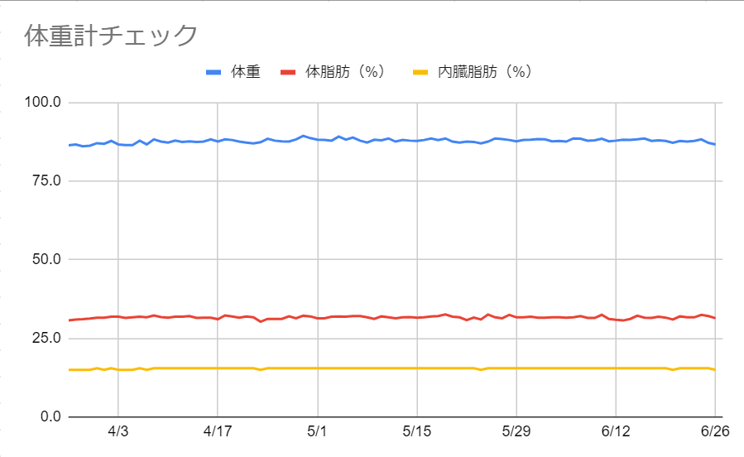This screenshot has width=744, height=457.
Task: Select the yellow 内臓脂肪 legend swatch
Action: [420, 72]
